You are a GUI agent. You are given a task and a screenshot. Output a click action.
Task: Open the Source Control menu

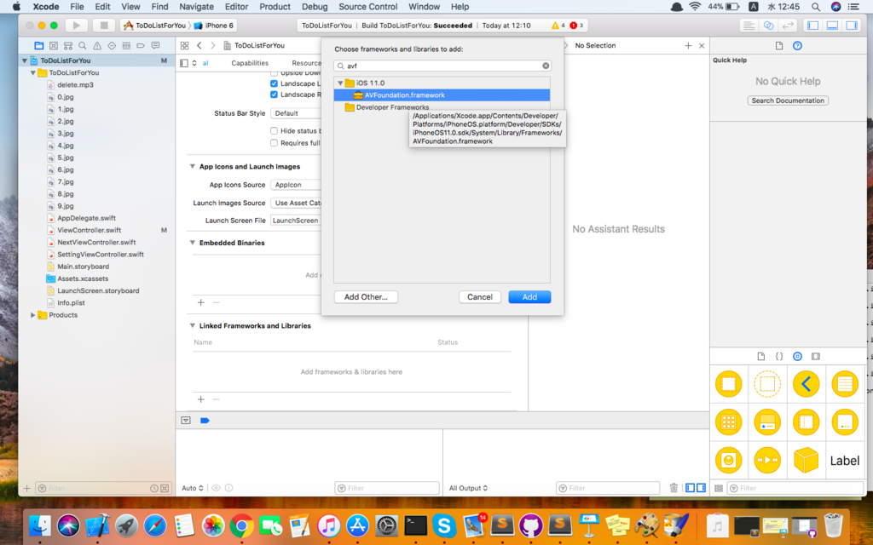pyautogui.click(x=368, y=7)
